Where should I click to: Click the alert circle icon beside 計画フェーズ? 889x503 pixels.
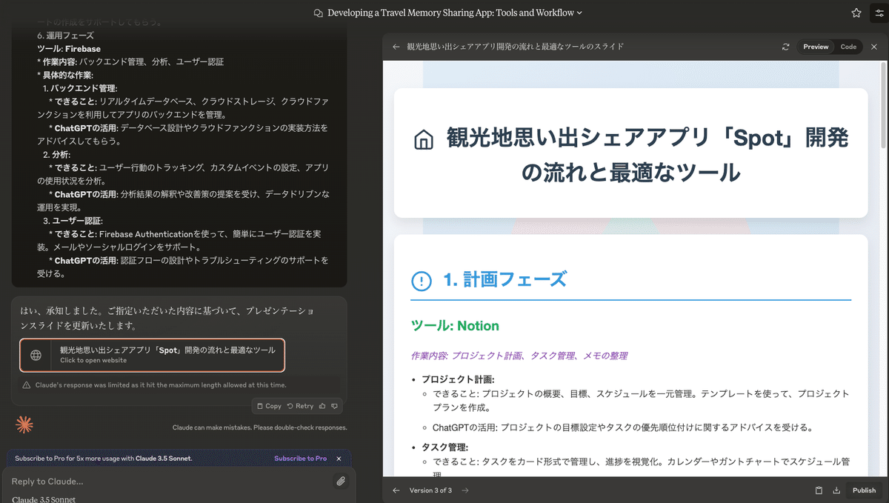422,281
